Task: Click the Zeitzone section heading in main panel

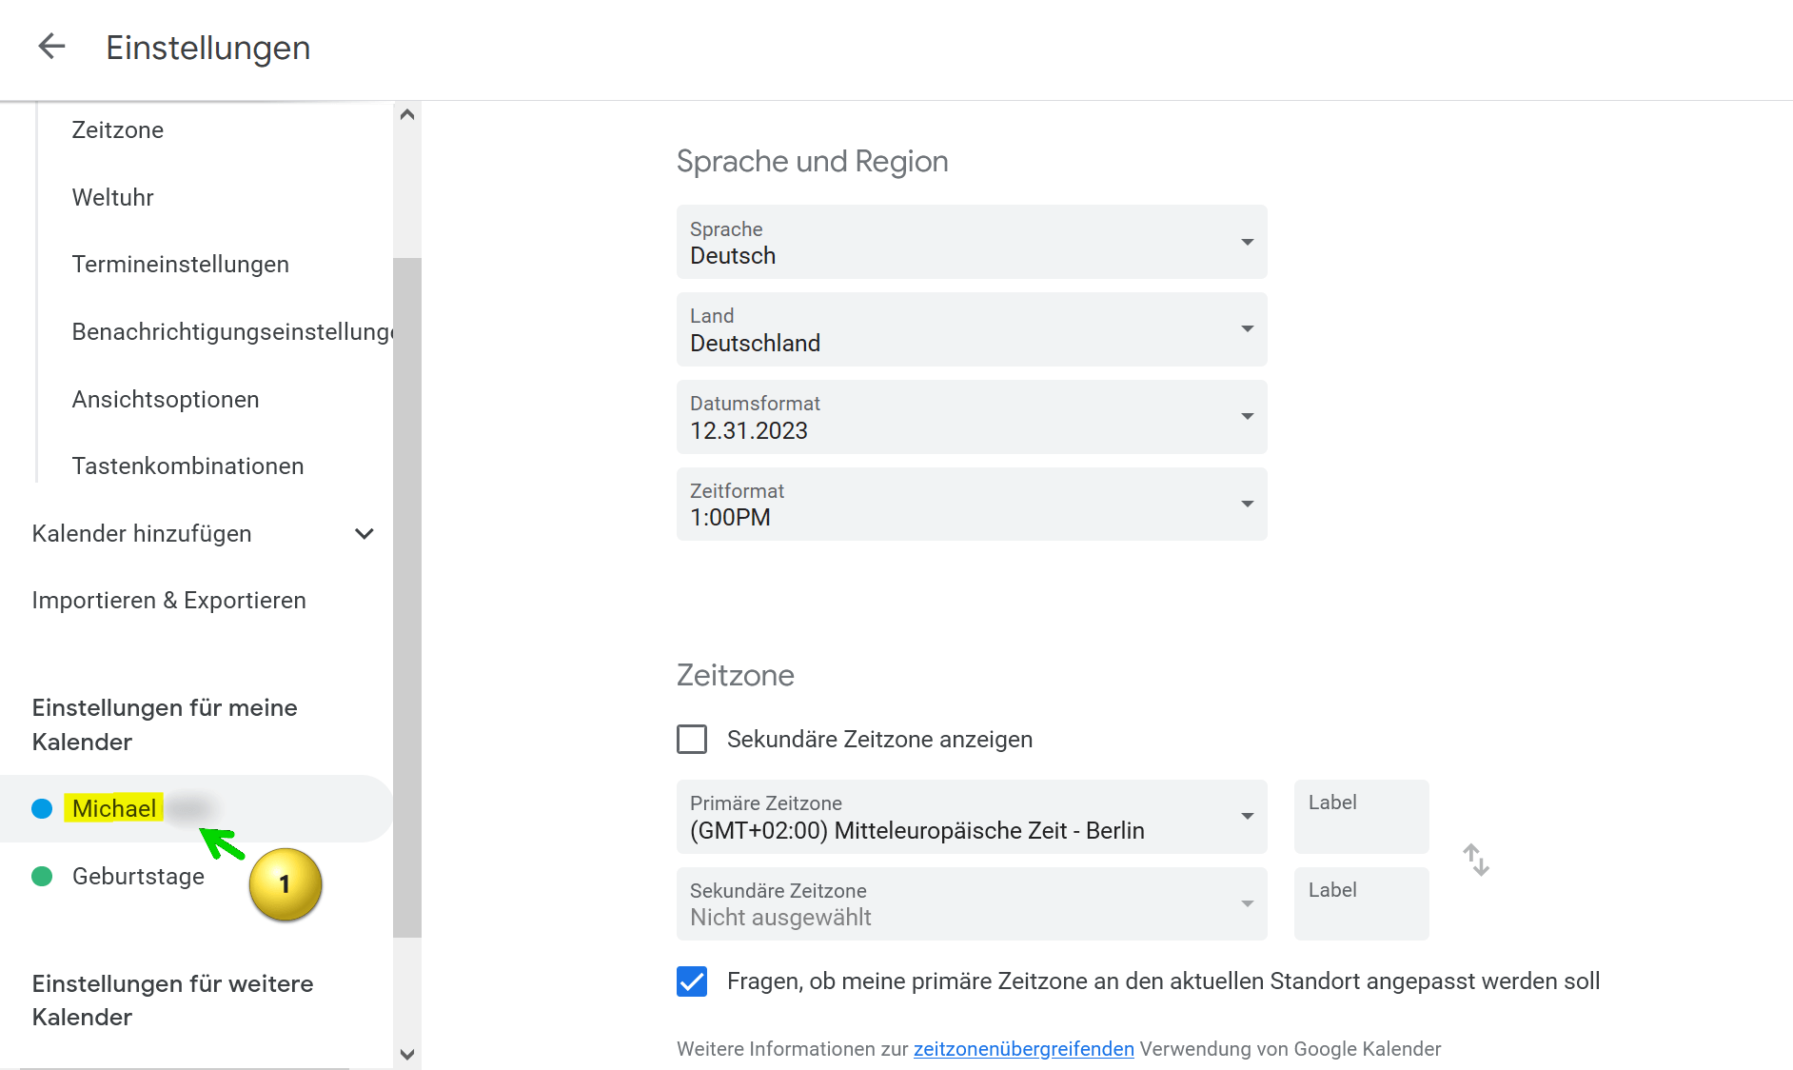Action: [x=736, y=675]
